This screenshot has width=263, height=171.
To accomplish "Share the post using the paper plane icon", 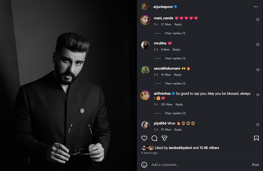I will [x=164, y=138].
